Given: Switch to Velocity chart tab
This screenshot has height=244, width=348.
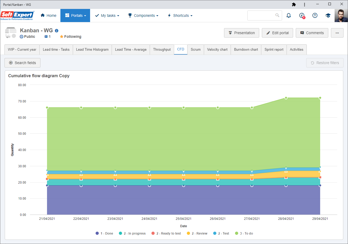Looking at the screenshot, I should tap(217, 49).
